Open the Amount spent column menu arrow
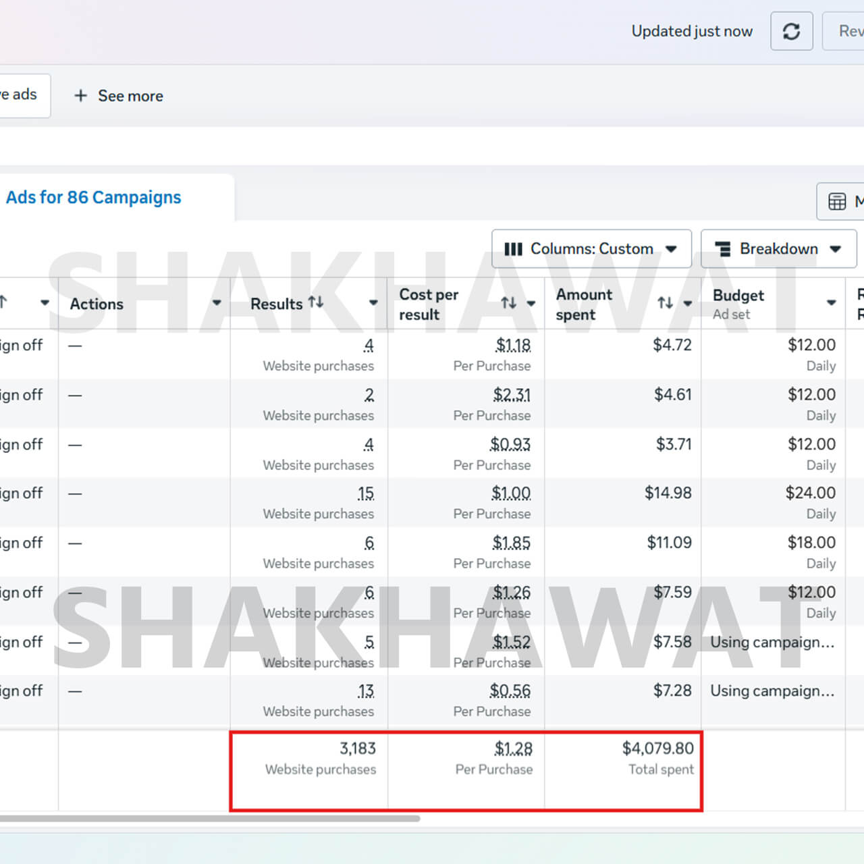 click(688, 304)
